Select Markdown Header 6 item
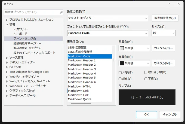The image size is (185, 124). [x=90, y=82]
